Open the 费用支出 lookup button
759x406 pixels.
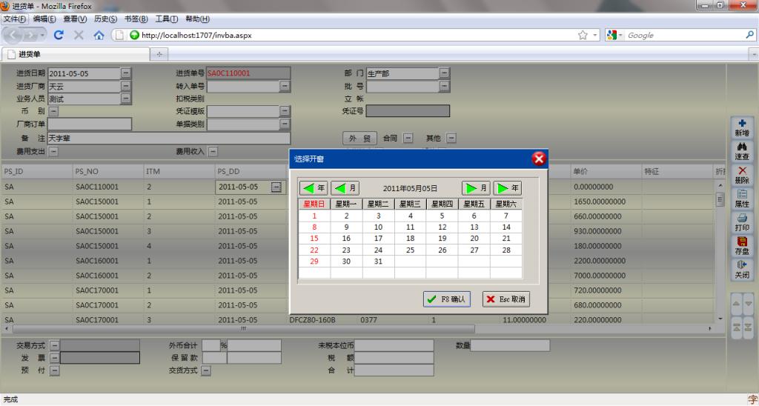[53, 151]
